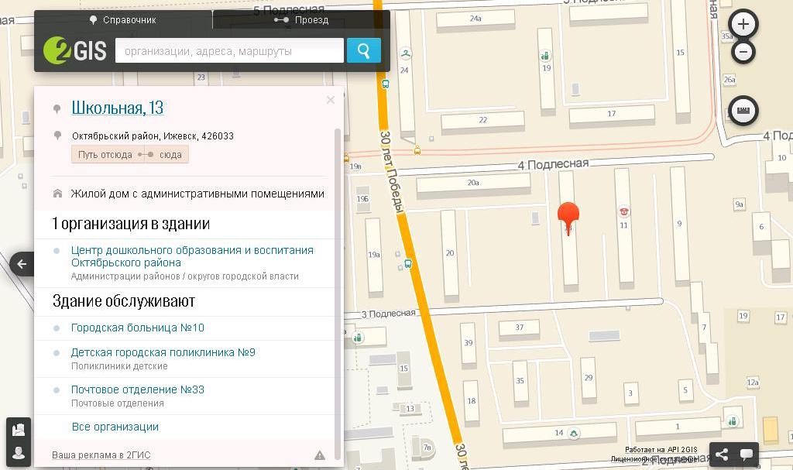Show Все организации list

115,427
